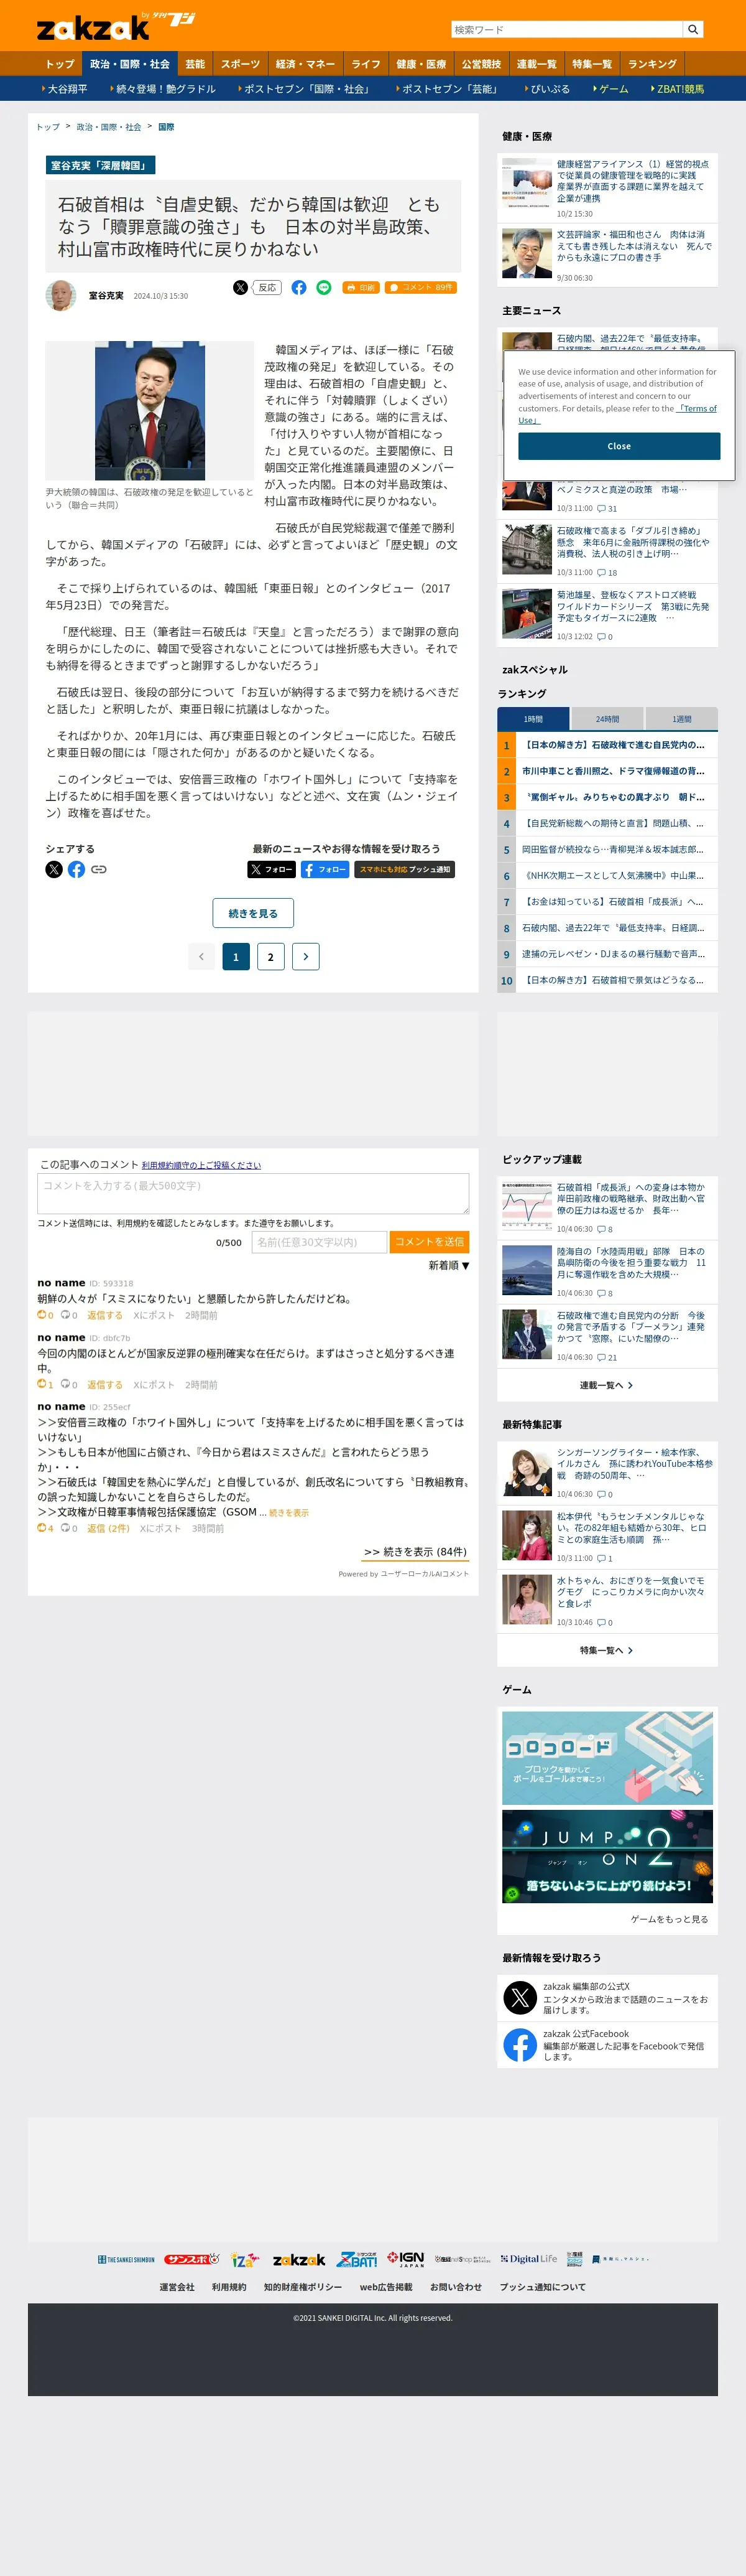Follow on Facebook フォロー button
Image resolution: width=746 pixels, height=2576 pixels.
point(325,869)
